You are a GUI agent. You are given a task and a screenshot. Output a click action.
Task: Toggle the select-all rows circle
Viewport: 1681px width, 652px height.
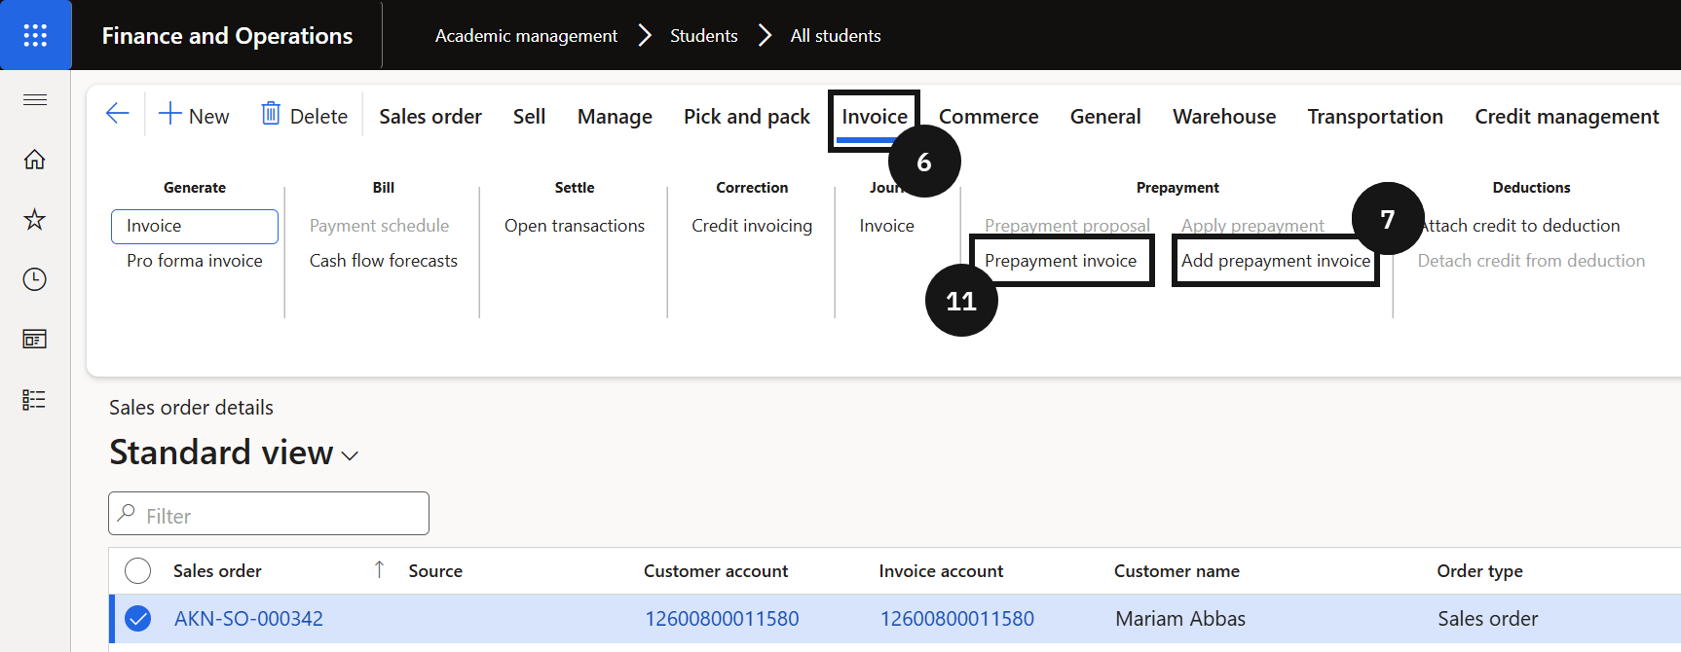click(x=138, y=570)
